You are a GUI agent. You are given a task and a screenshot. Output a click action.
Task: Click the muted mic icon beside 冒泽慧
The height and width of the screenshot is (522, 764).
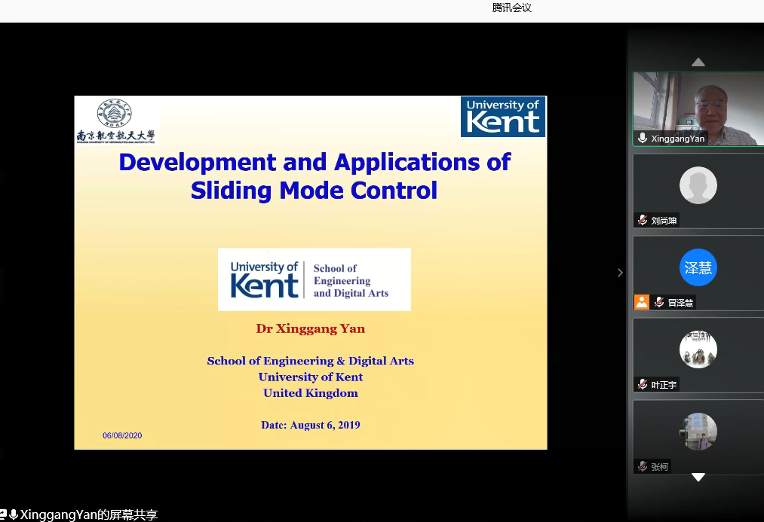click(x=659, y=302)
